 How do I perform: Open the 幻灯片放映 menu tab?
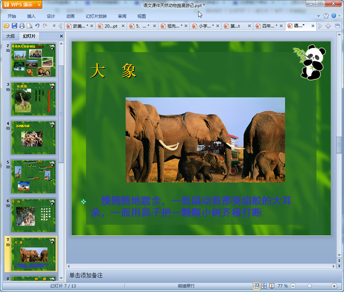pos(96,16)
